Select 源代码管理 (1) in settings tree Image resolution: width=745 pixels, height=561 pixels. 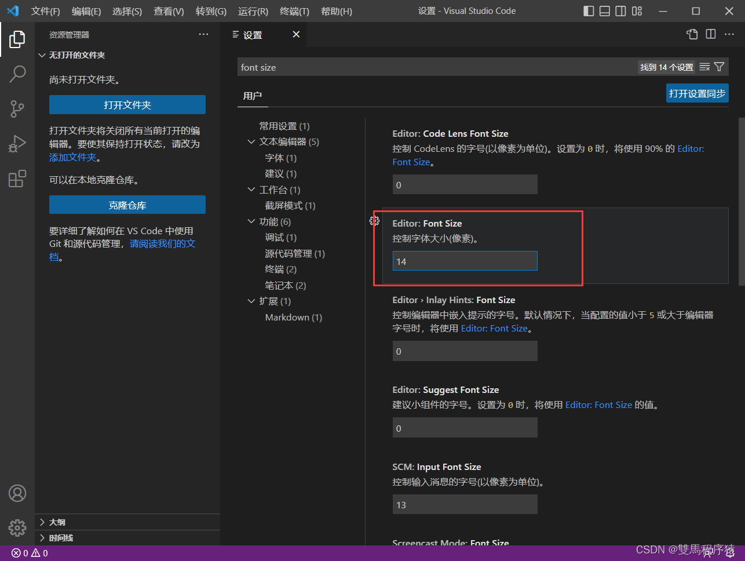tap(295, 253)
